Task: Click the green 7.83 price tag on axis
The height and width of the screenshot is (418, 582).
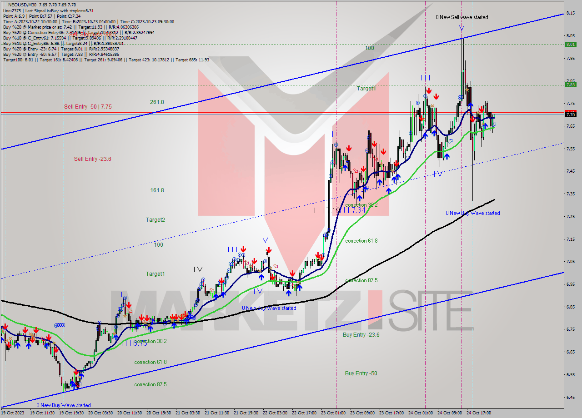Action: 570,85
